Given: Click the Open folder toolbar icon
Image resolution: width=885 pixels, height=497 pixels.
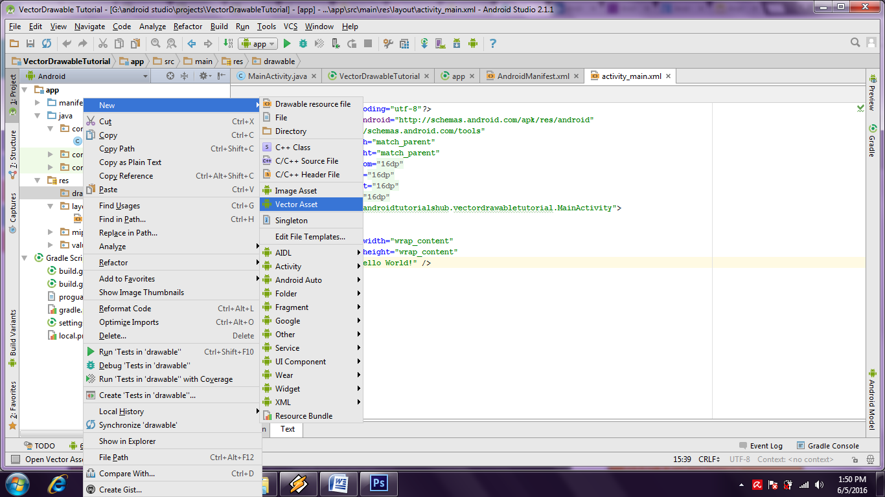Looking at the screenshot, I should [14, 43].
